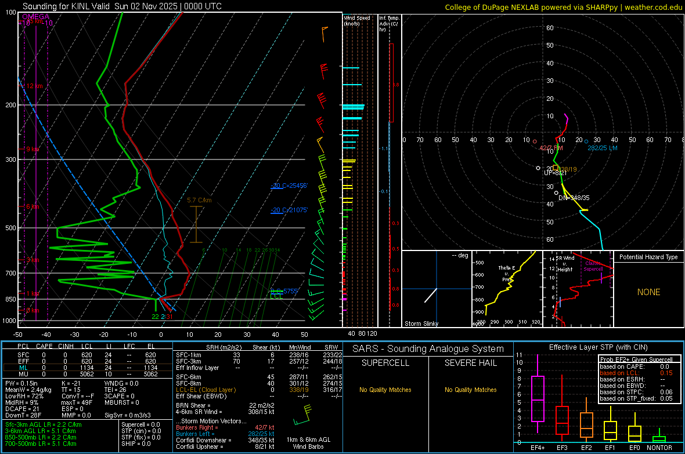Click the 'Sfc-3km AGL LR = 2.2 C/km' line
The height and width of the screenshot is (454, 685).
44,424
